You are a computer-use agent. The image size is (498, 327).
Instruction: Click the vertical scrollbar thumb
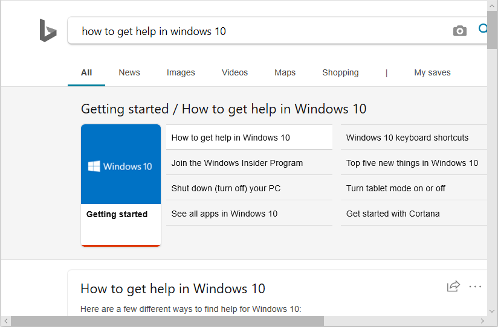coord(492,30)
